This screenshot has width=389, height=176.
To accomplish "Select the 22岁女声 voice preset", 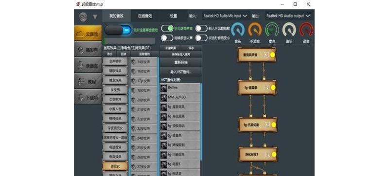I will point(144,119).
